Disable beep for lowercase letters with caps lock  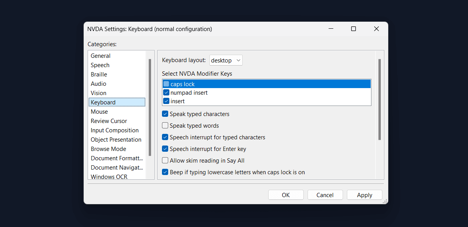[165, 172]
